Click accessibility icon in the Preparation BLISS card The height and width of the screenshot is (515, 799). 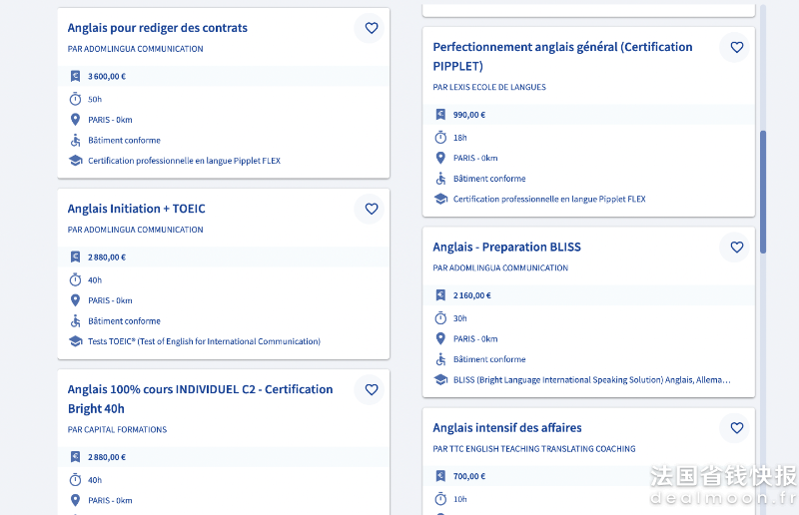coord(440,359)
